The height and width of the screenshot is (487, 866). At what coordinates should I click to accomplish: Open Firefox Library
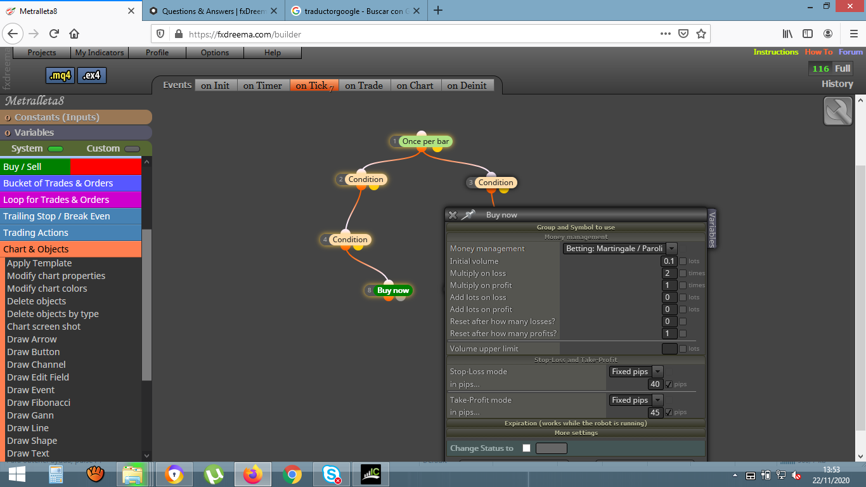[x=787, y=34]
